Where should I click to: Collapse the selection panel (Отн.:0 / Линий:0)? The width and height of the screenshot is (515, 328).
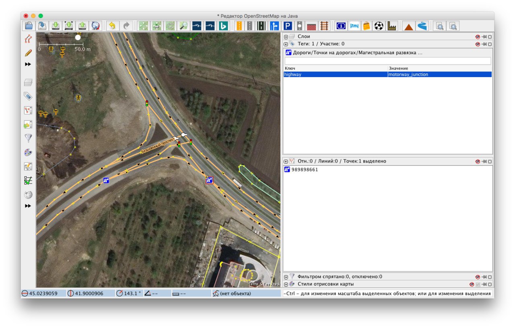click(286, 161)
